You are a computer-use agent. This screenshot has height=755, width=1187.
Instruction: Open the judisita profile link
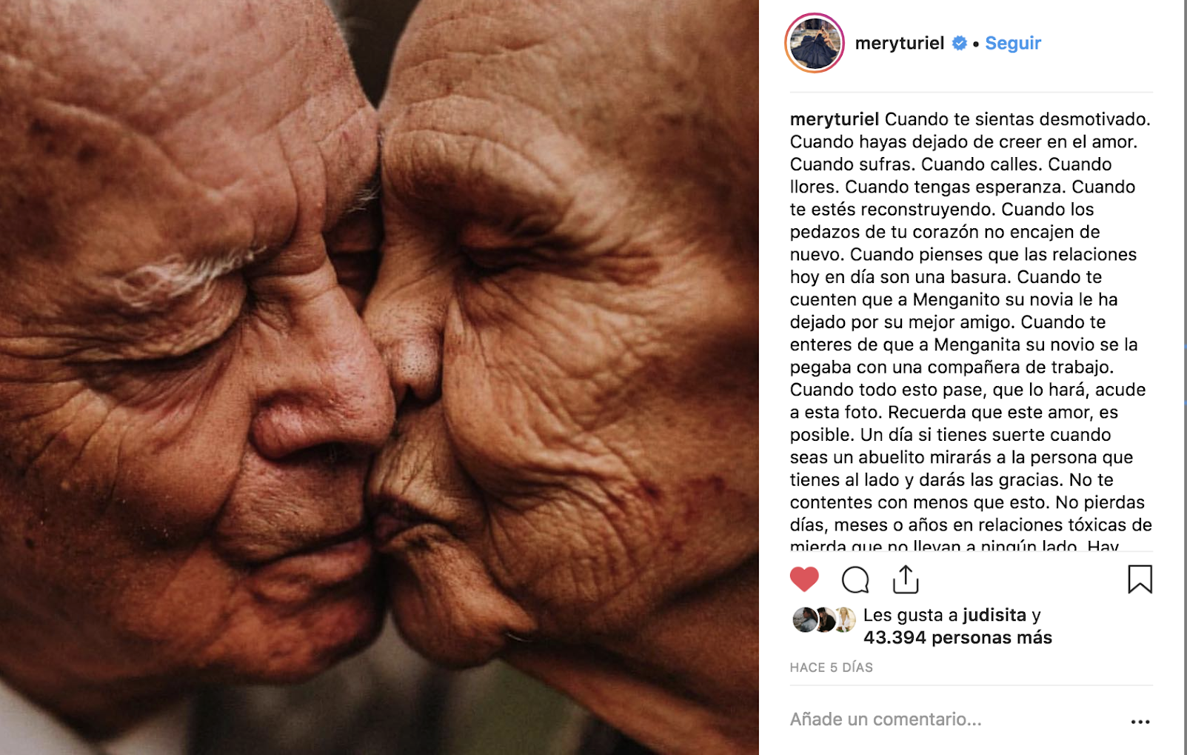tap(994, 615)
